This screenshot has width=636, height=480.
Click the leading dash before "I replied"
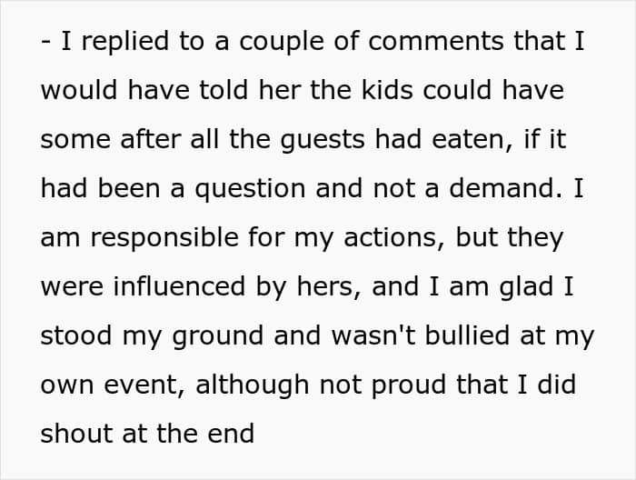45,43
